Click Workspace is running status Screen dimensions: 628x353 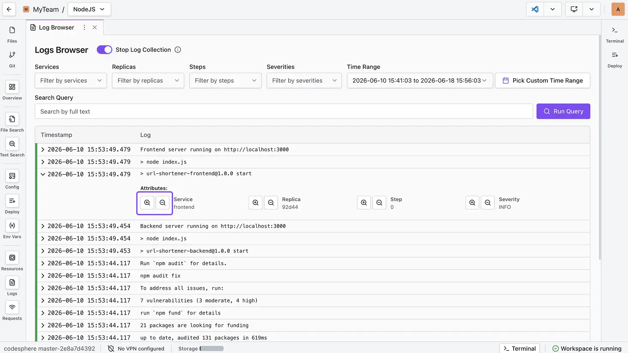click(x=586, y=348)
